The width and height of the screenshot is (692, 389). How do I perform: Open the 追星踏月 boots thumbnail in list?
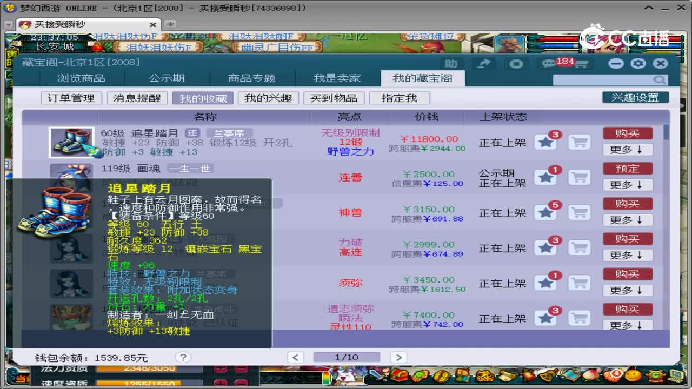pyautogui.click(x=71, y=143)
